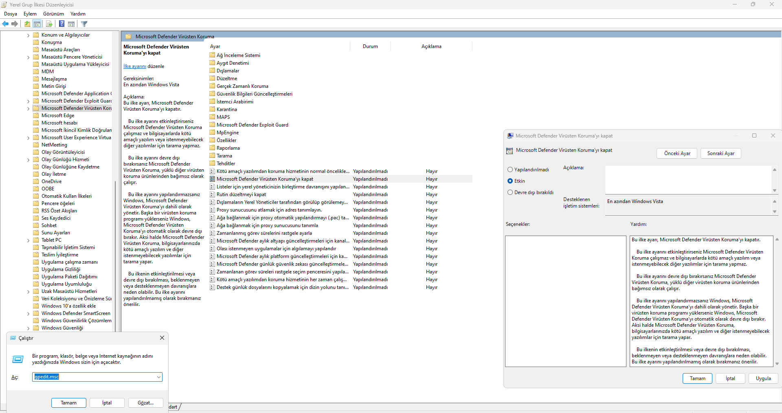Viewport: 782px width, 413px height.
Task: Click the folder icon beside Microsoft Edge in tree
Action: (36, 116)
